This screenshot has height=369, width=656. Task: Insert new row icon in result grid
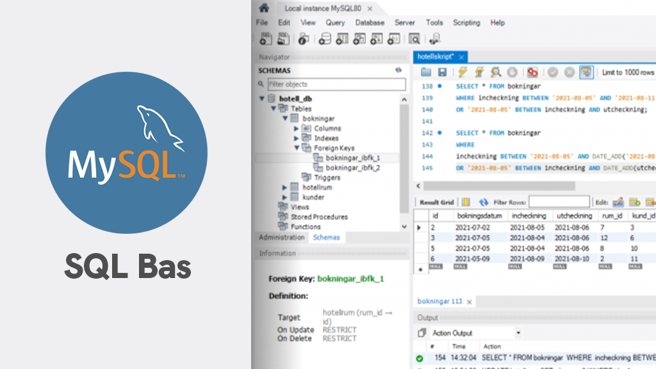[x=635, y=202]
